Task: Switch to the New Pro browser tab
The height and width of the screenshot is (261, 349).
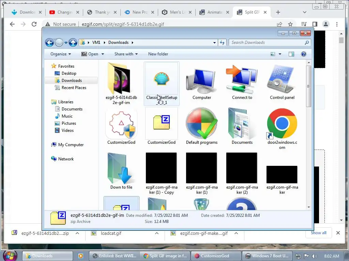Action: (x=139, y=12)
